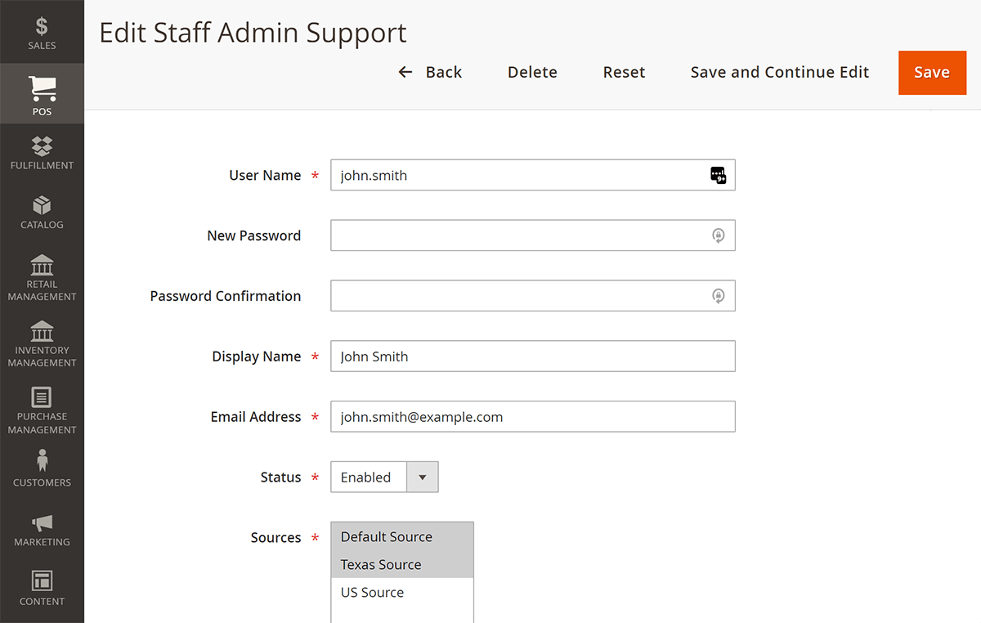Viewport: 981px width, 623px height.
Task: Click password manager icon in User Name
Action: [718, 175]
